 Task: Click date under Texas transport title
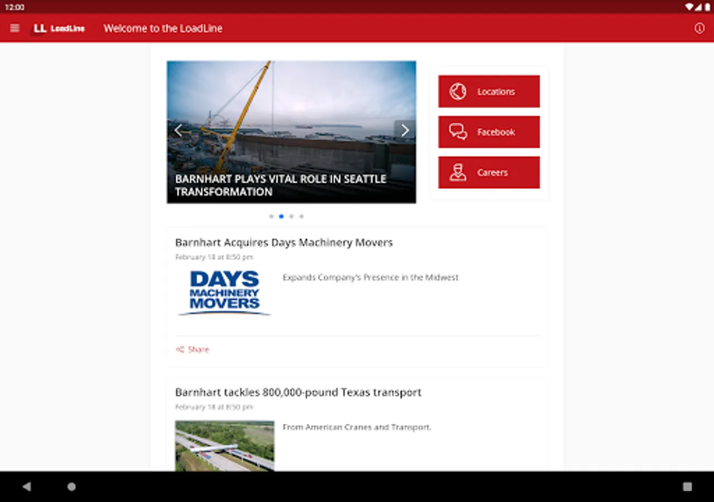click(214, 407)
